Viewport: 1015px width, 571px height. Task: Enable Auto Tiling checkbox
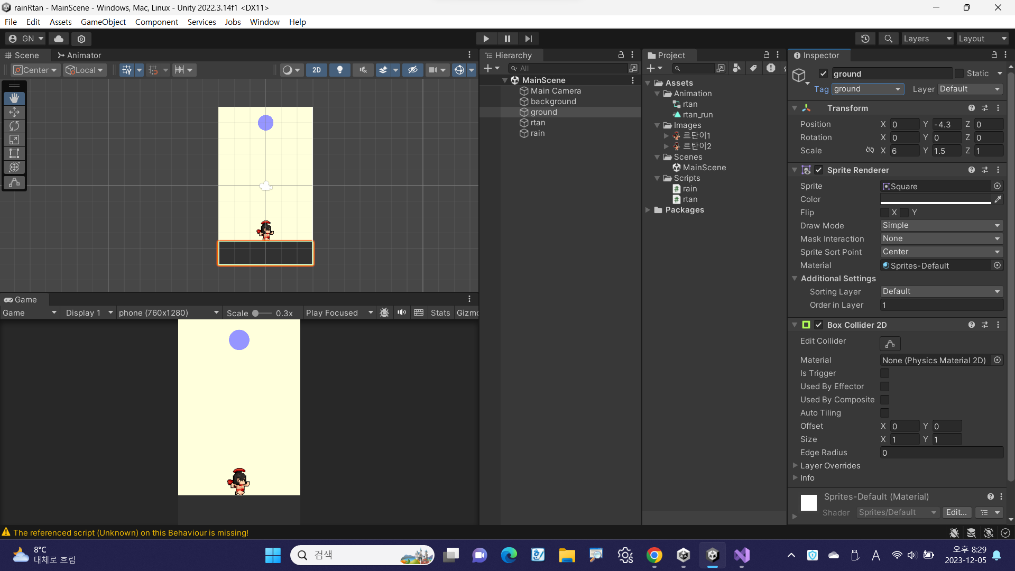[884, 413]
